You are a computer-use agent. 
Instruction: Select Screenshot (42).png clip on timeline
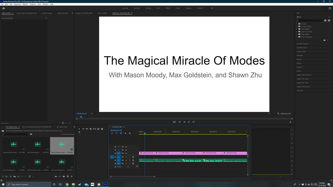point(191,153)
